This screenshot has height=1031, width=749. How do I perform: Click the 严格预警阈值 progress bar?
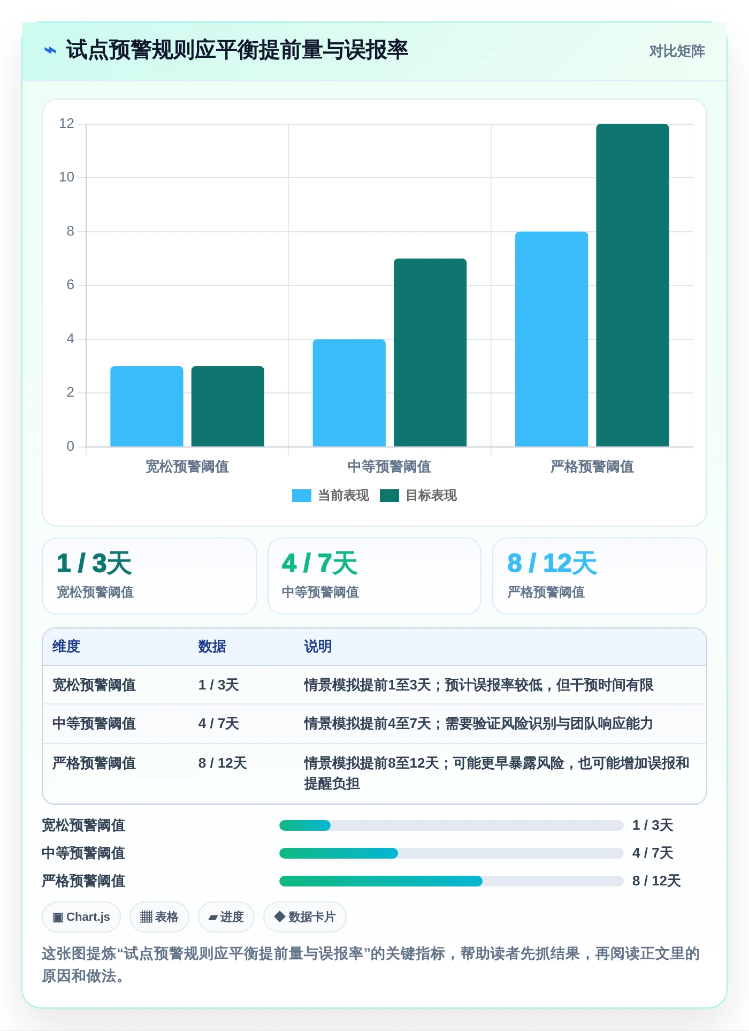click(452, 881)
